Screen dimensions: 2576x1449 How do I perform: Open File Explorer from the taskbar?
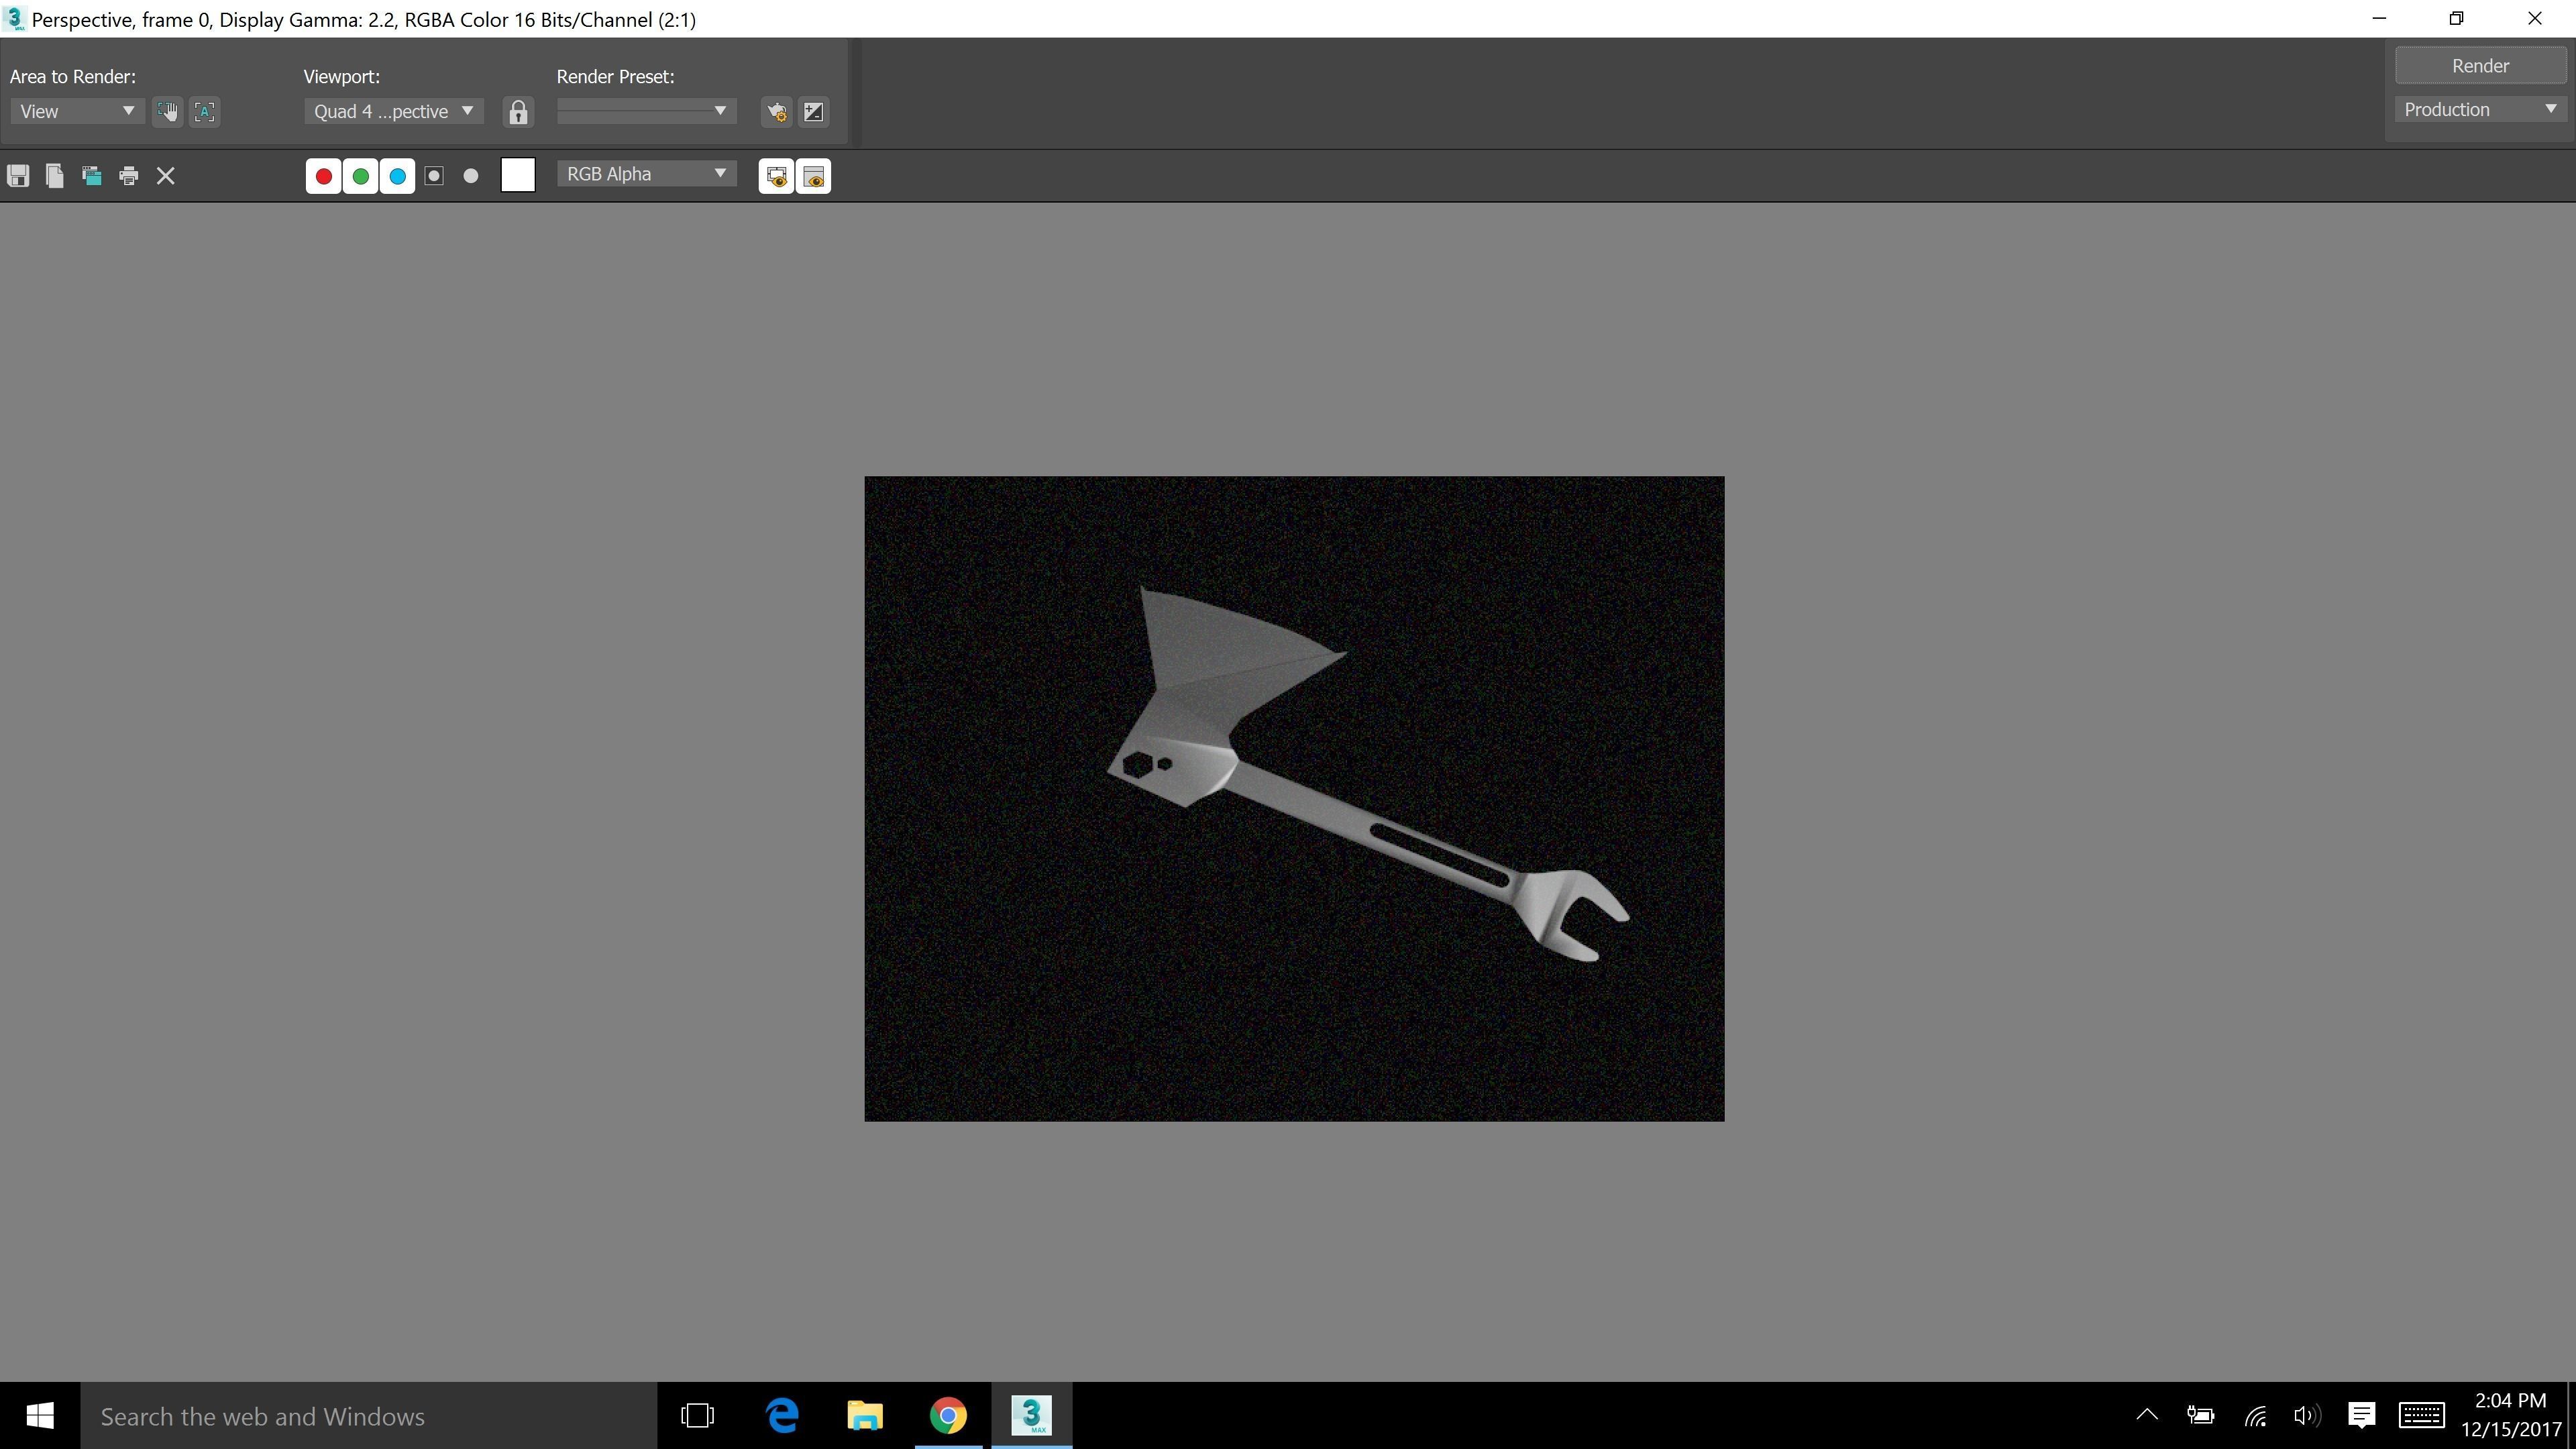tap(865, 1416)
